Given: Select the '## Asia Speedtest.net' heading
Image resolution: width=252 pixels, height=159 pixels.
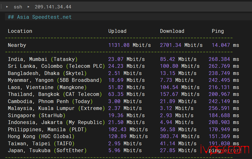Looking at the screenshot, I should point(40,17).
